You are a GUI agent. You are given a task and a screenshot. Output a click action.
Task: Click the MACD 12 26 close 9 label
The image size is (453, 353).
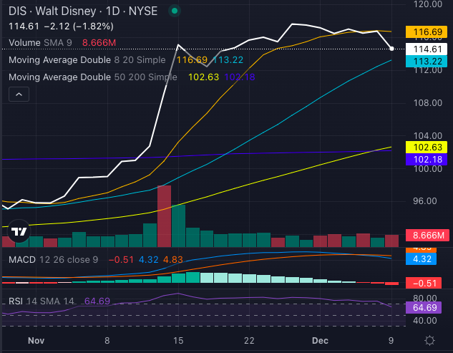52,260
